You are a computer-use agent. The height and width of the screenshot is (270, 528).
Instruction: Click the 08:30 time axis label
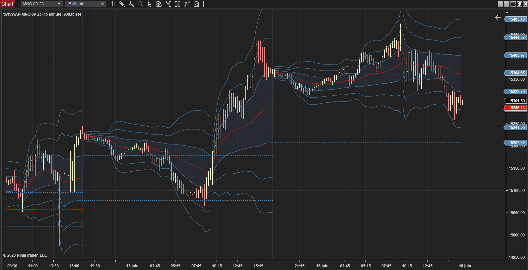tap(12, 266)
